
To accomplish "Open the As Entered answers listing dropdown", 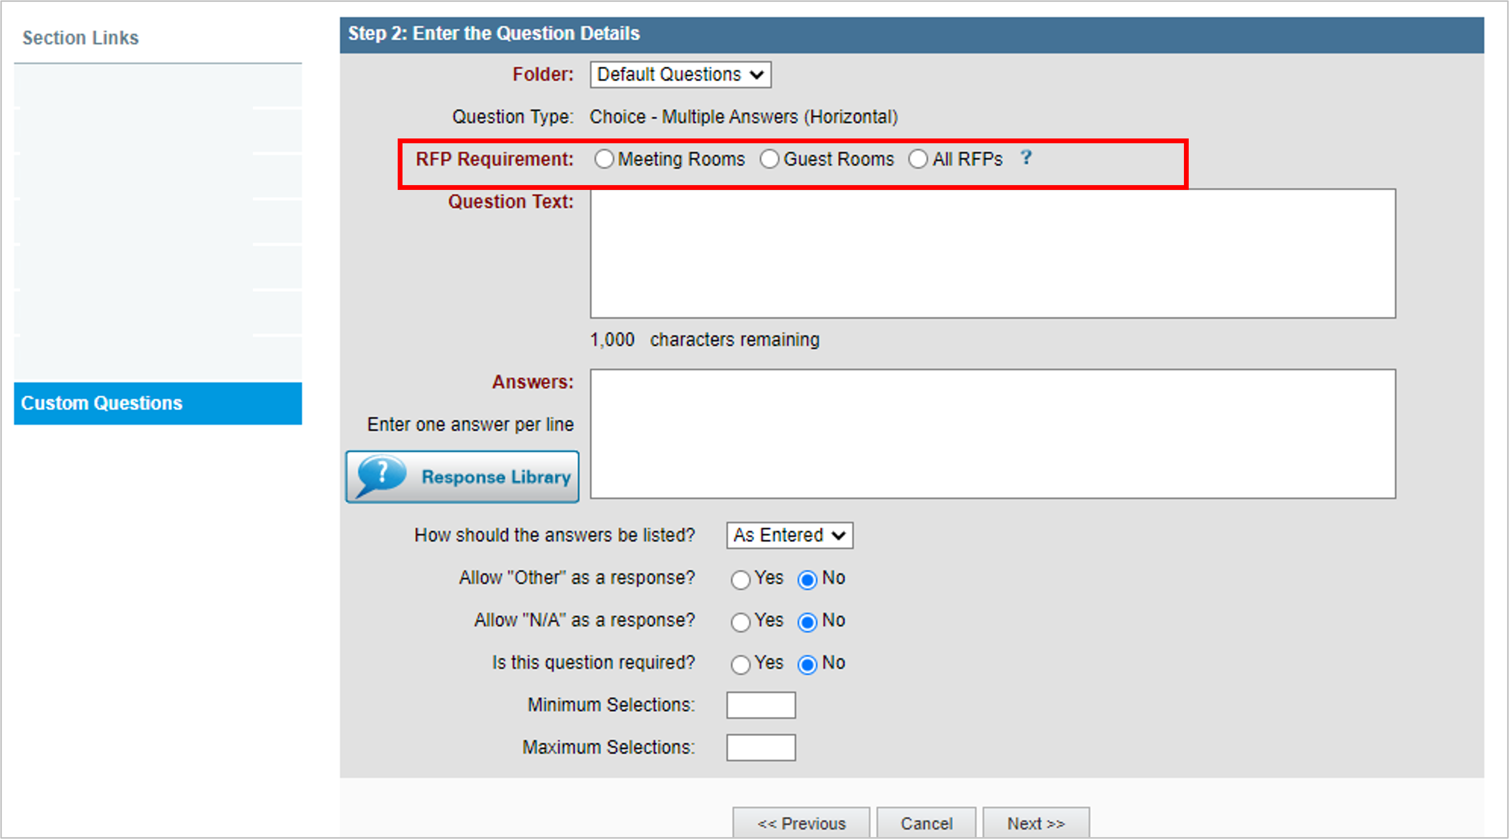I will click(x=789, y=535).
